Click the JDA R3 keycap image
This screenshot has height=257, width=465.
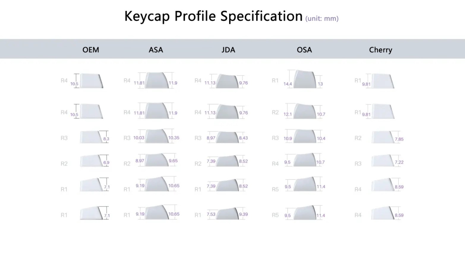[228, 137]
